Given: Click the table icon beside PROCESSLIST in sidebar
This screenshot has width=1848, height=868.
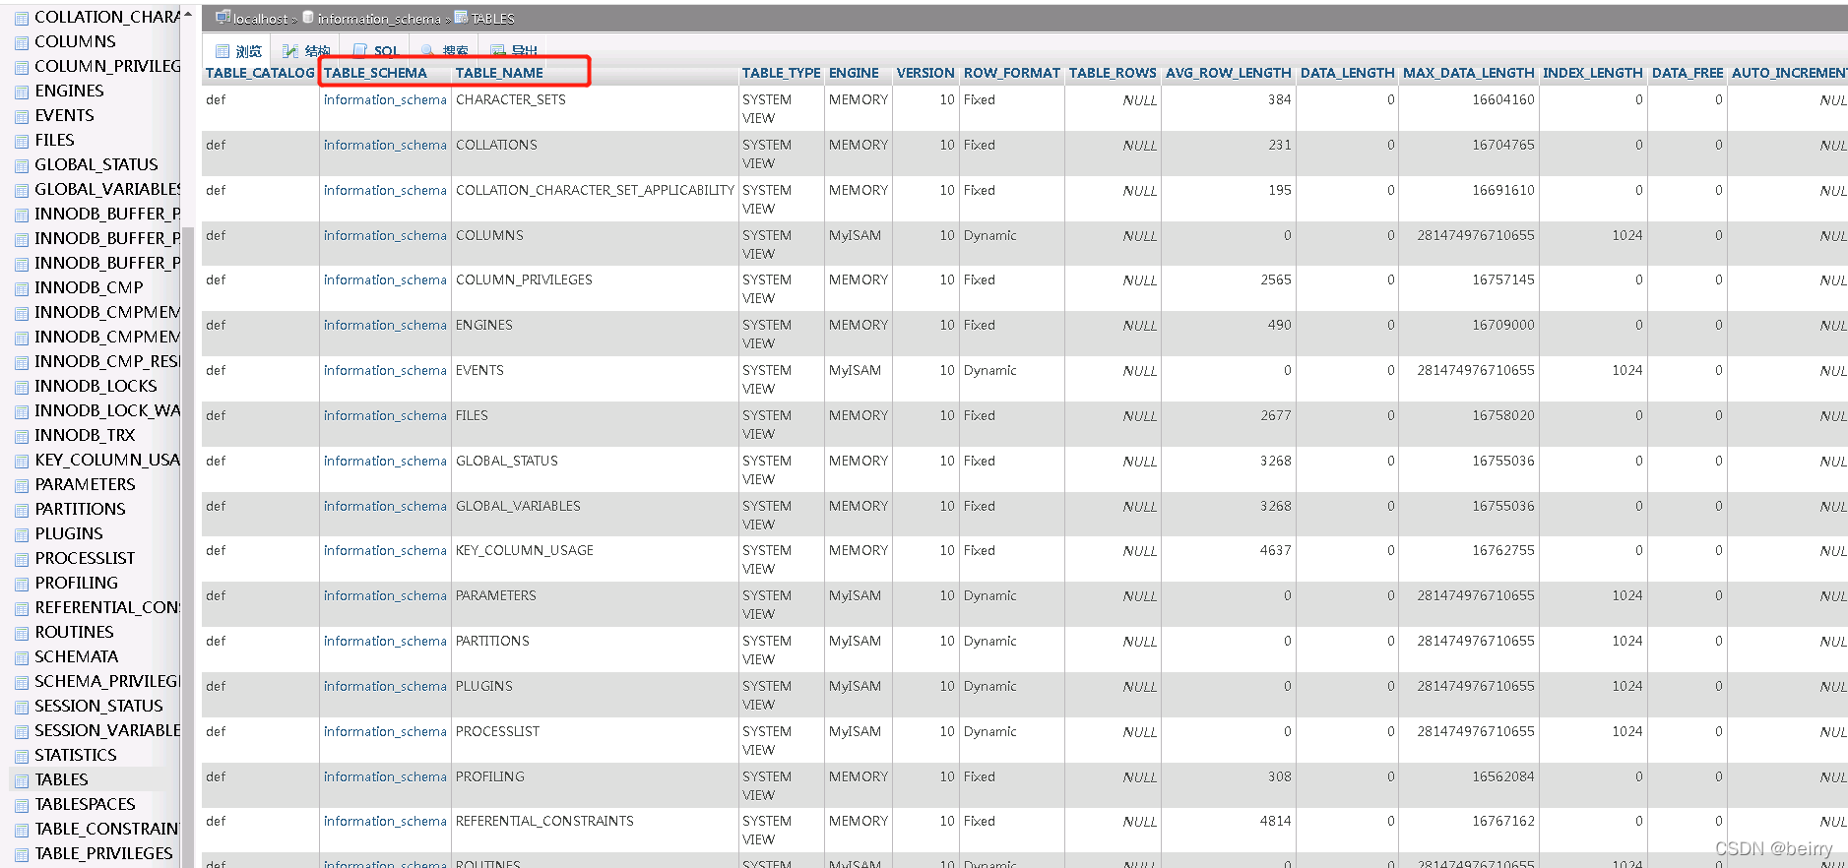Looking at the screenshot, I should (22, 559).
